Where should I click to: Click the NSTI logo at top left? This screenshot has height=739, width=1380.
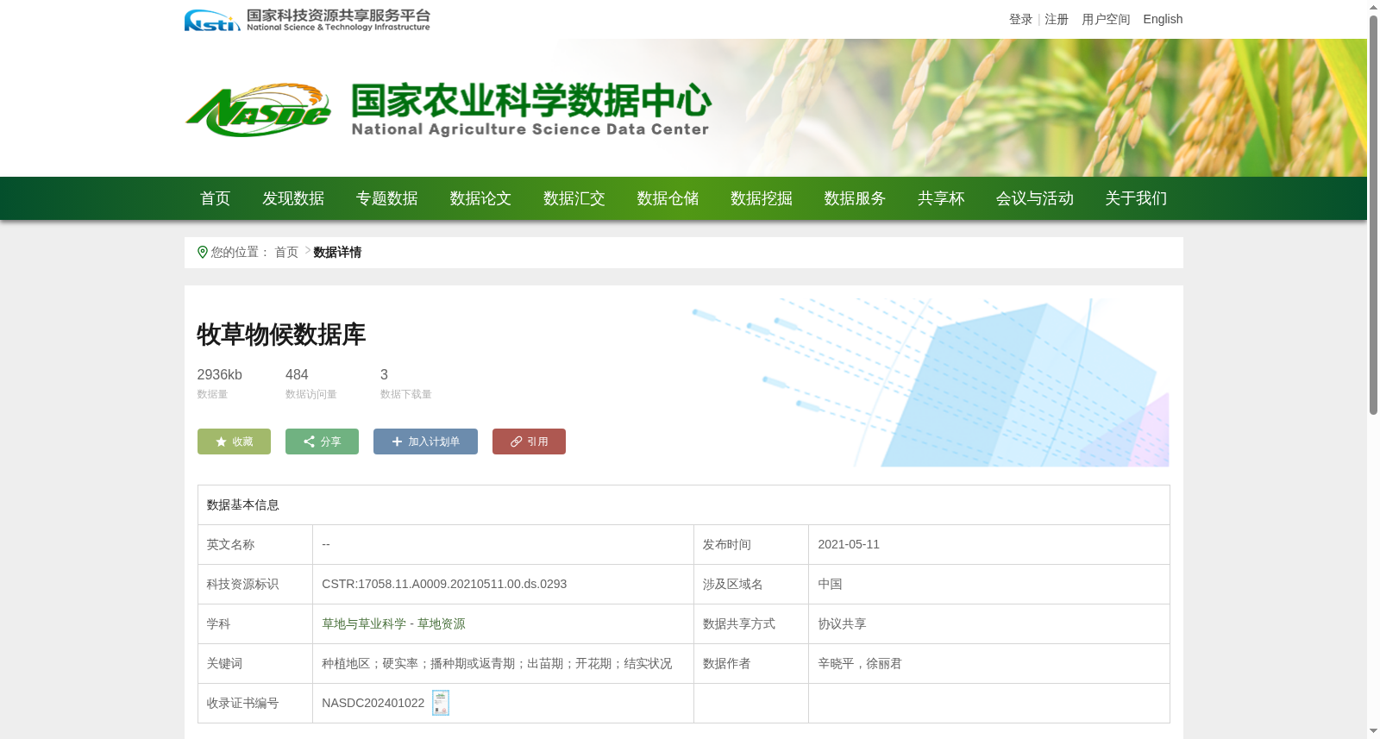307,20
